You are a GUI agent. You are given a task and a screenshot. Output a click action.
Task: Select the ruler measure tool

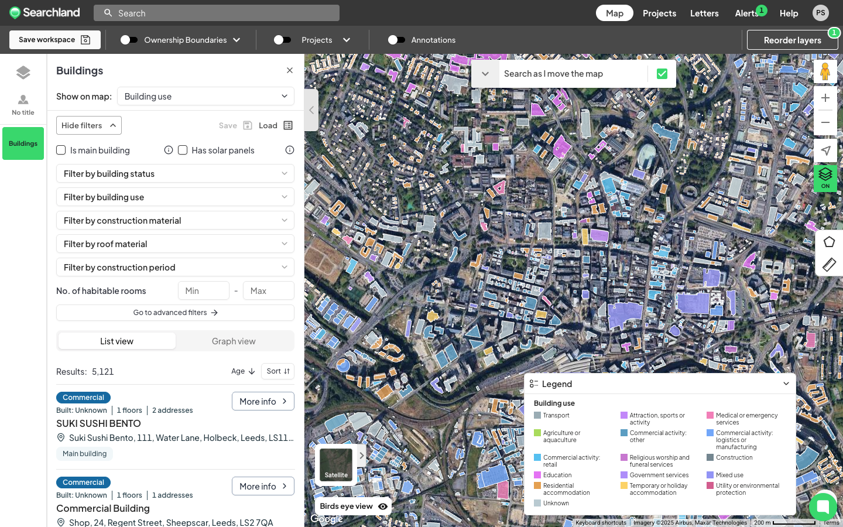pos(829,265)
